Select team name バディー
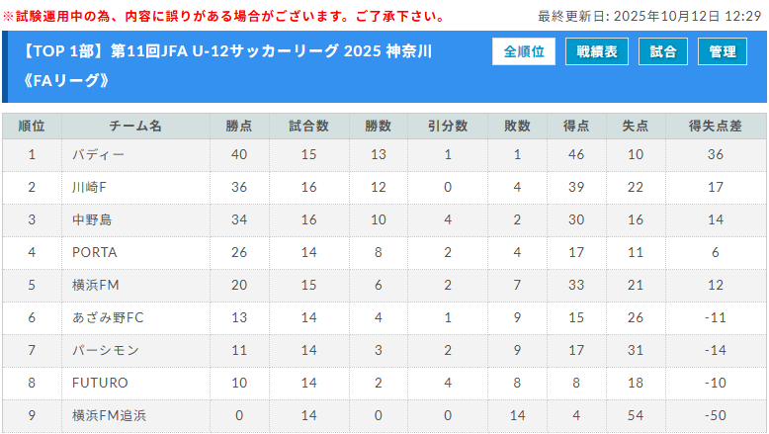This screenshot has width=769, height=434. coord(99,154)
